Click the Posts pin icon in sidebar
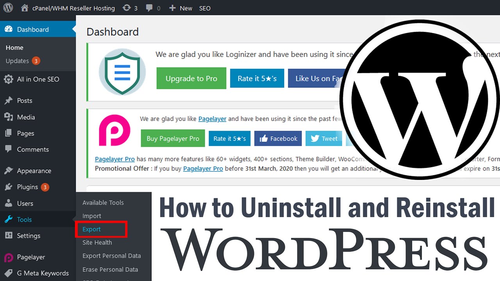The image size is (500, 281). [x=8, y=101]
